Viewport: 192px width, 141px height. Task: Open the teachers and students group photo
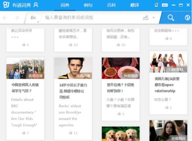[x=25, y=68]
